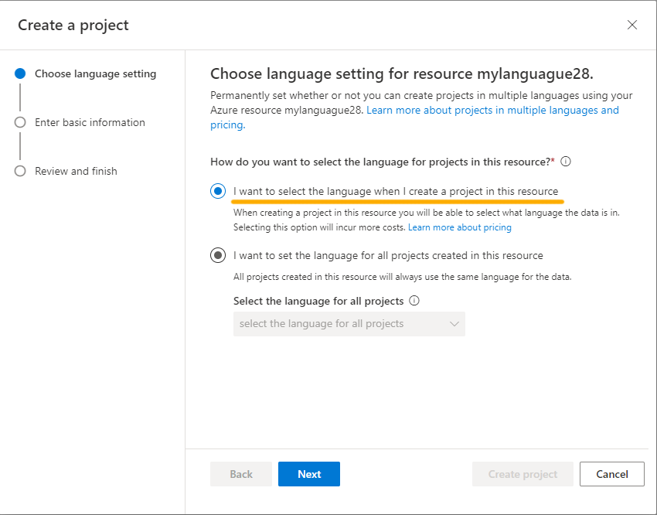Click the Create project button
657x515 pixels.
pos(523,474)
